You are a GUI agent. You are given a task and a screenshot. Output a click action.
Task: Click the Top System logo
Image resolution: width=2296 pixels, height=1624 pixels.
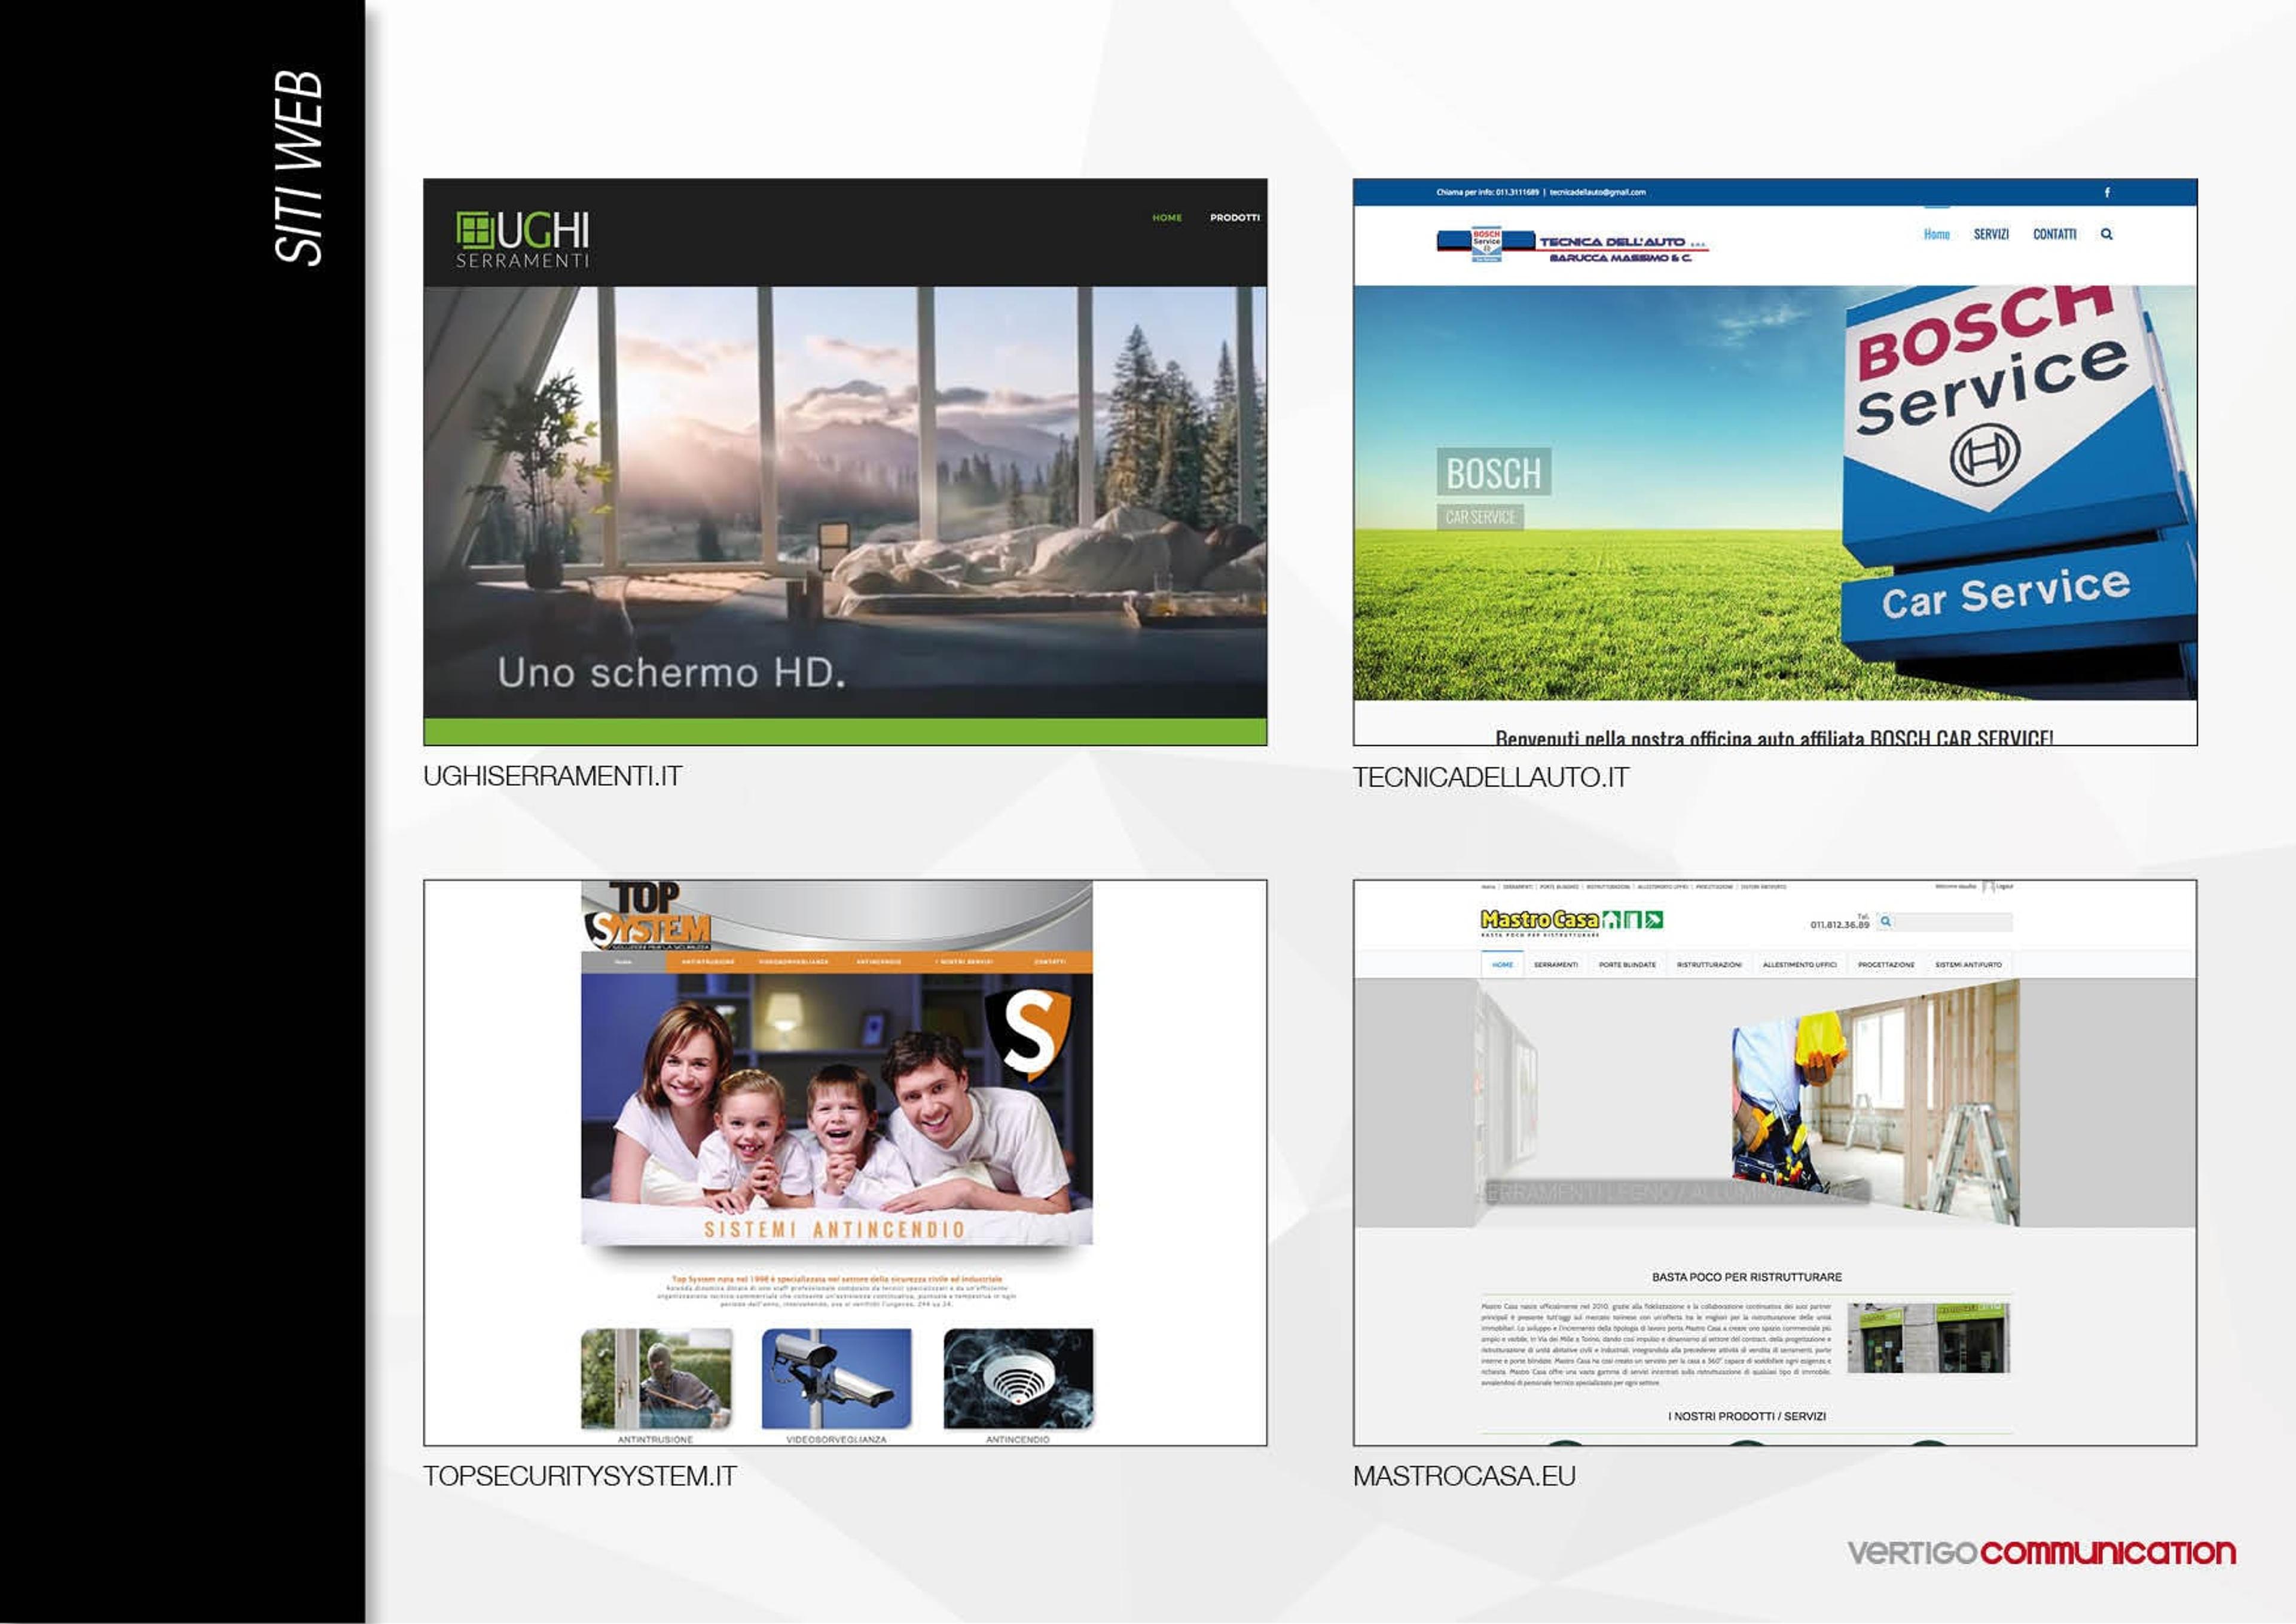(648, 915)
